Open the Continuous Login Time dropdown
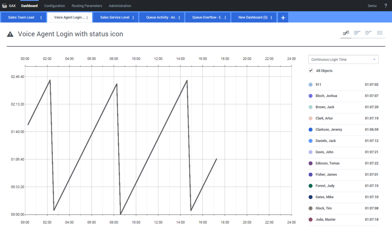This screenshot has width=392, height=228. (x=343, y=60)
